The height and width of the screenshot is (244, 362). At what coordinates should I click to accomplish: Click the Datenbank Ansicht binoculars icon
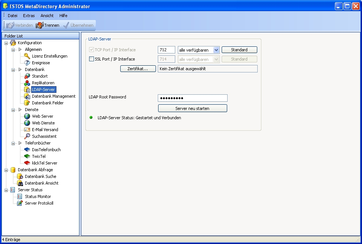click(20, 183)
